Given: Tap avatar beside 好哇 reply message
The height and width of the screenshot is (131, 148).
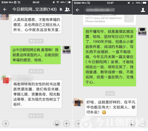Looking at the screenshot, I should click(78, 102).
